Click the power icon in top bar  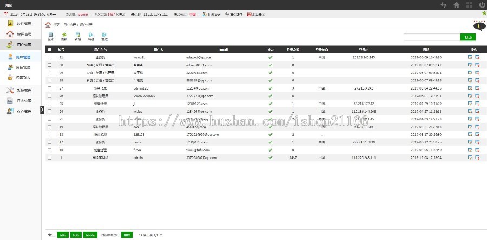tap(482, 5)
